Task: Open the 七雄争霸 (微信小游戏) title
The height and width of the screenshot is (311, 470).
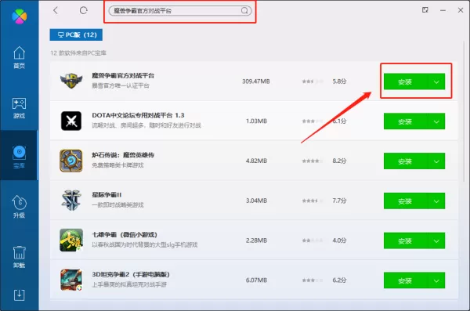Action: (x=125, y=234)
